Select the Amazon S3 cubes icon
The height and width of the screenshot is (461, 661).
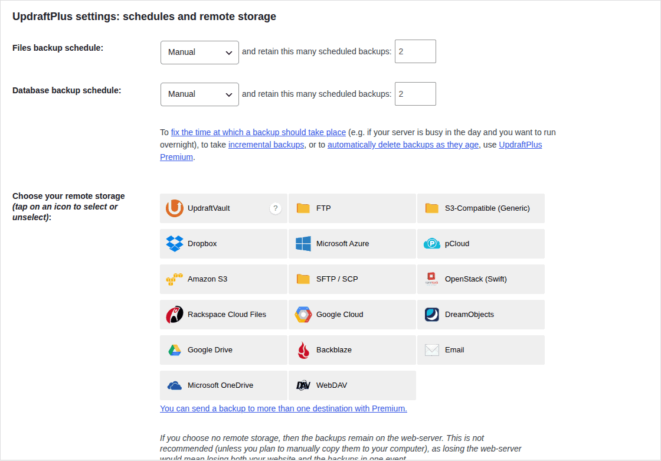(174, 279)
